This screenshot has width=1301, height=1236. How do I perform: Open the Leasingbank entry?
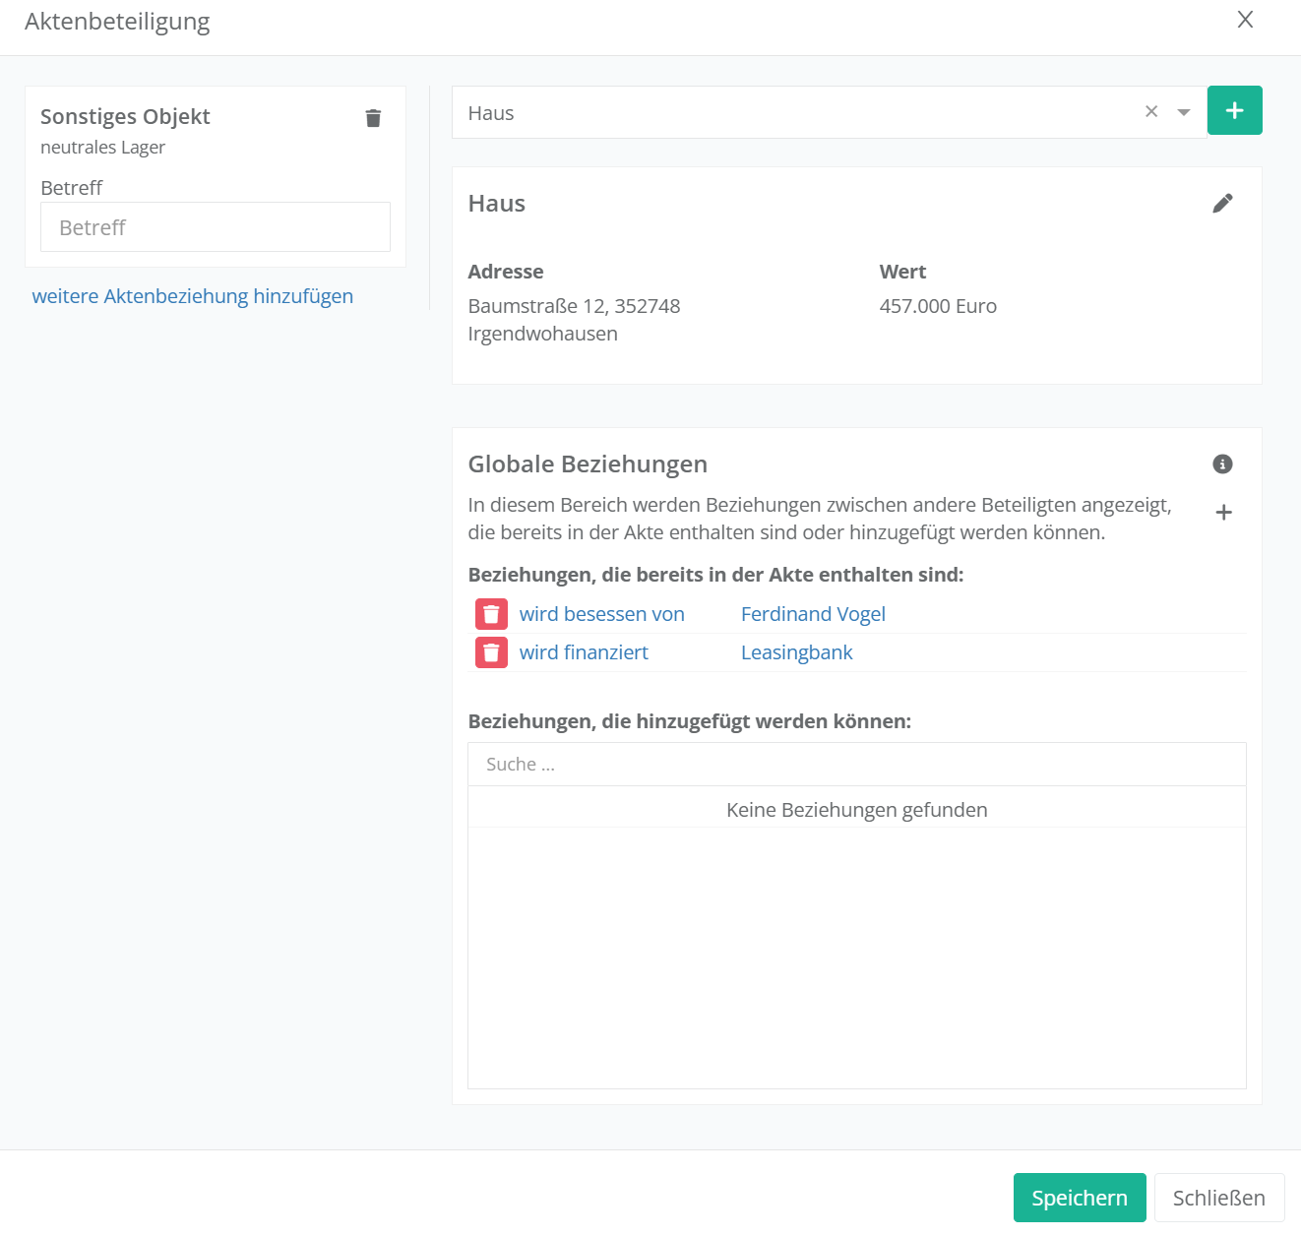796,652
